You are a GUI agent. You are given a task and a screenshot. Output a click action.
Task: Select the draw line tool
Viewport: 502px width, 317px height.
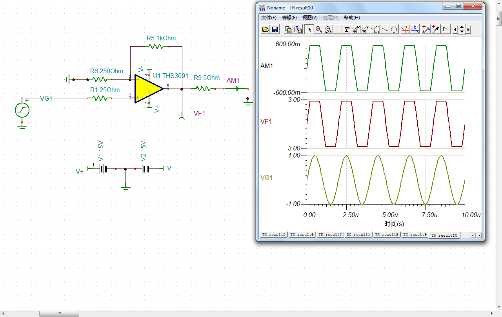385,29
